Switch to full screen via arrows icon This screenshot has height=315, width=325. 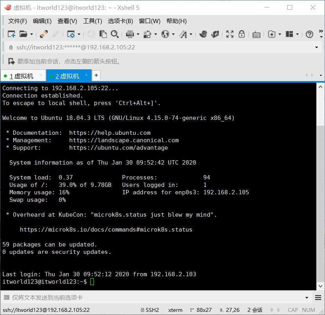229,34
